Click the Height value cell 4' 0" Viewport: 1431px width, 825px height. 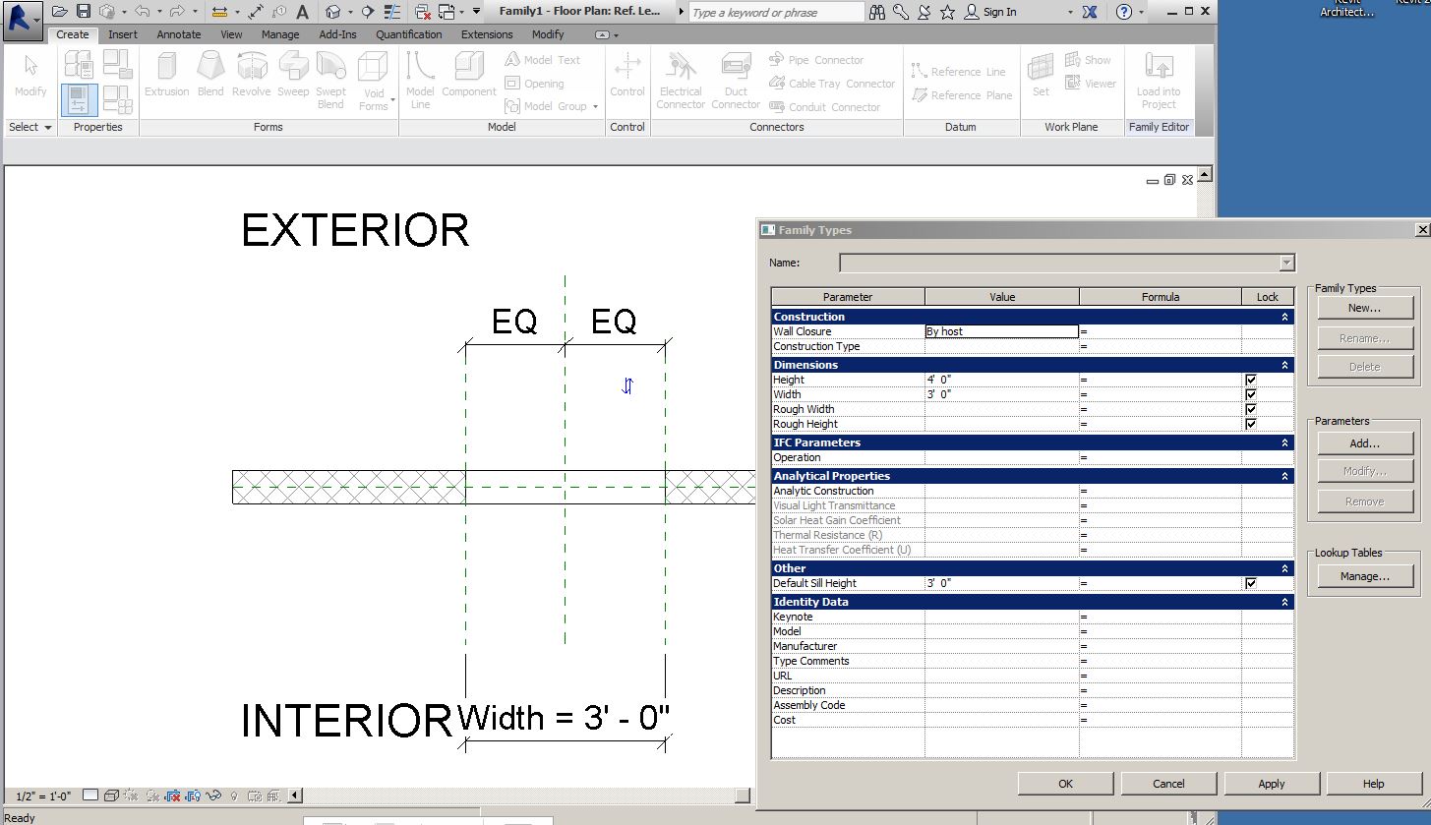(x=1001, y=380)
